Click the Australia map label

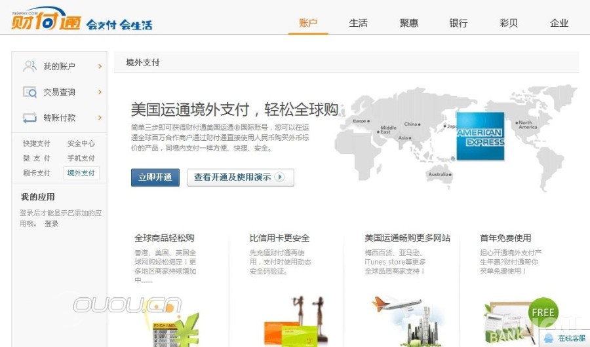(439, 174)
